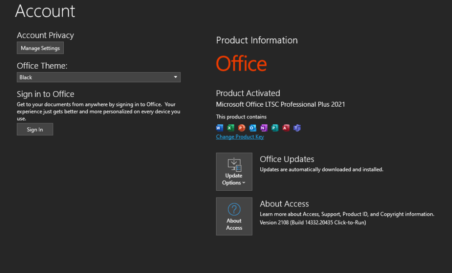Click the 'Learn more about Access' description
The width and height of the screenshot is (452, 273).
click(x=347, y=214)
